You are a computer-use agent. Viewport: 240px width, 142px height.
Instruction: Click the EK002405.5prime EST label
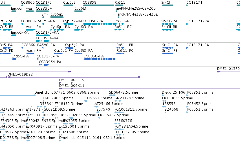(x=58, y=98)
